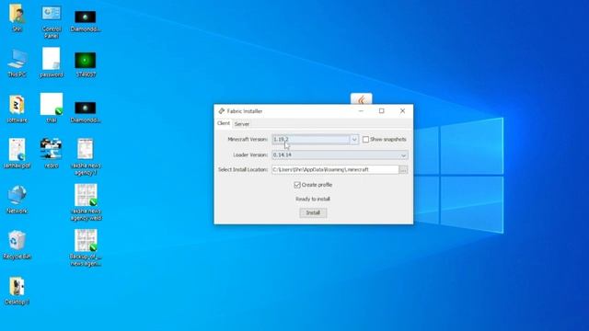Close the Fabric Installer window
Image resolution: width=589 pixels, height=331 pixels.
(x=402, y=111)
